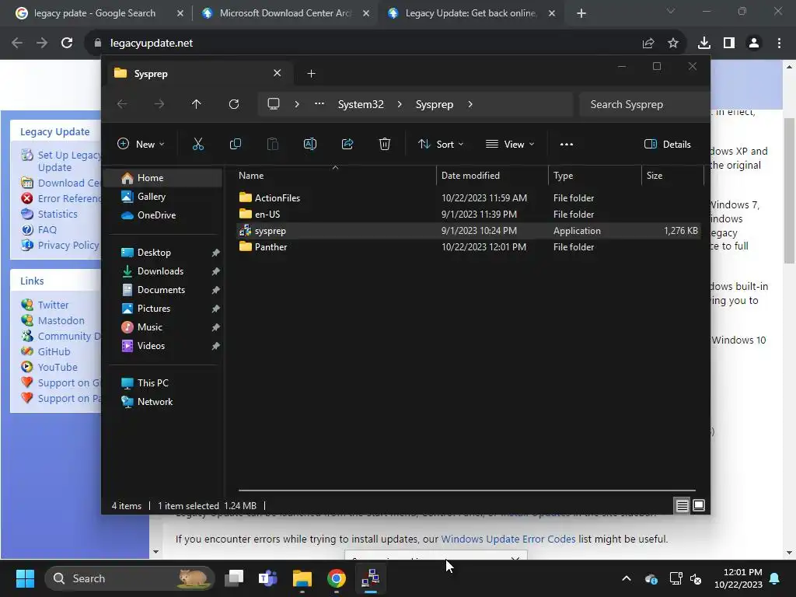Open the View dropdown
This screenshot has height=597, width=796.
[510, 144]
